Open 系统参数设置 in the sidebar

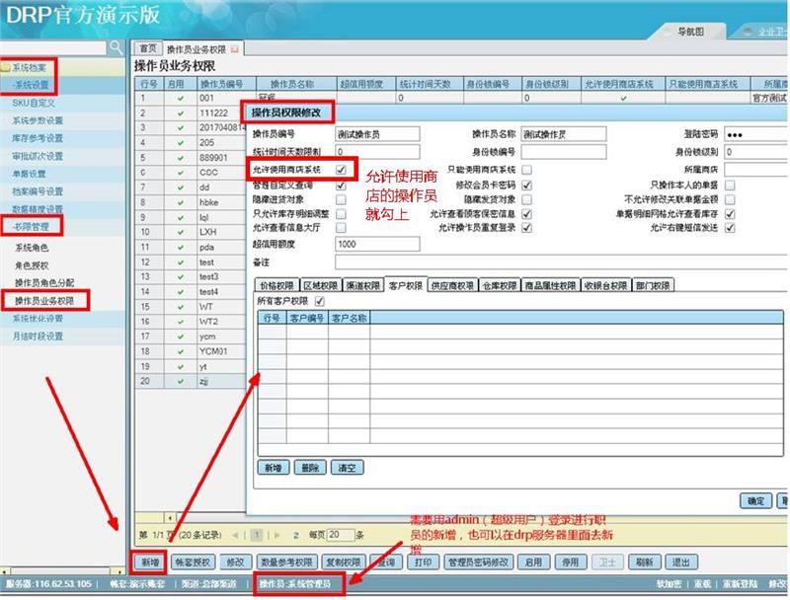38,120
